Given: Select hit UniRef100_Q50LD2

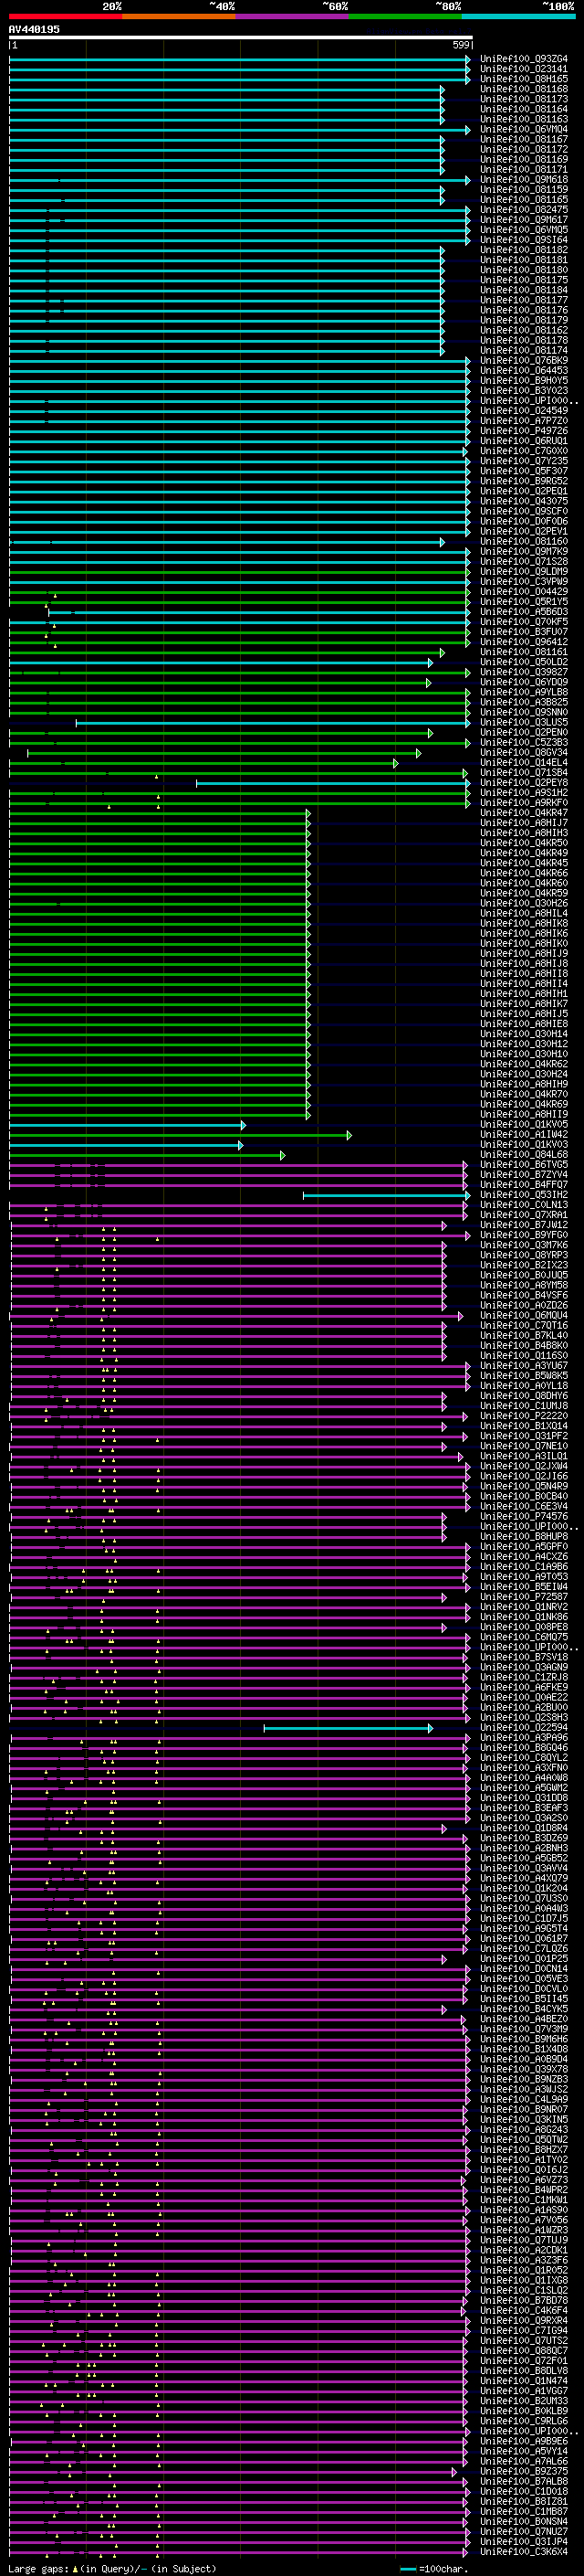Looking at the screenshot, I should click(524, 662).
